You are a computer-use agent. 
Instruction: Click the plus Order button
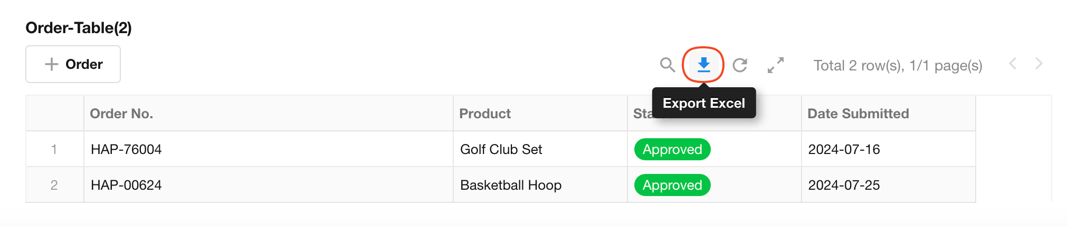tap(73, 64)
